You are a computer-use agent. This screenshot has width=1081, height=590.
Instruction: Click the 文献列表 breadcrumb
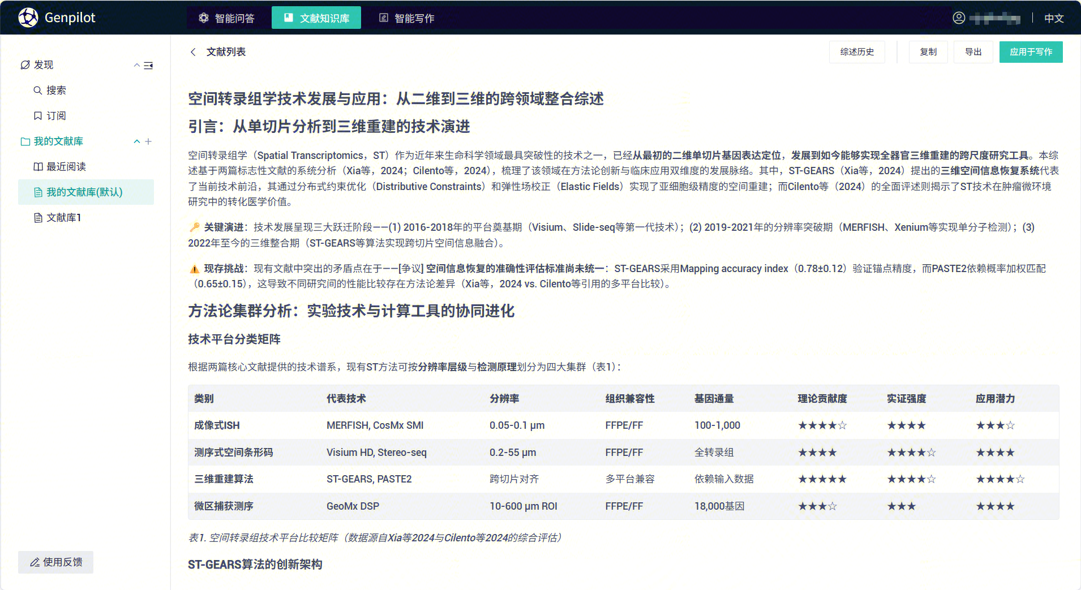click(226, 52)
